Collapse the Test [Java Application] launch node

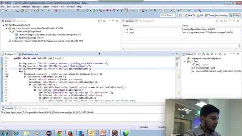point(3,25)
